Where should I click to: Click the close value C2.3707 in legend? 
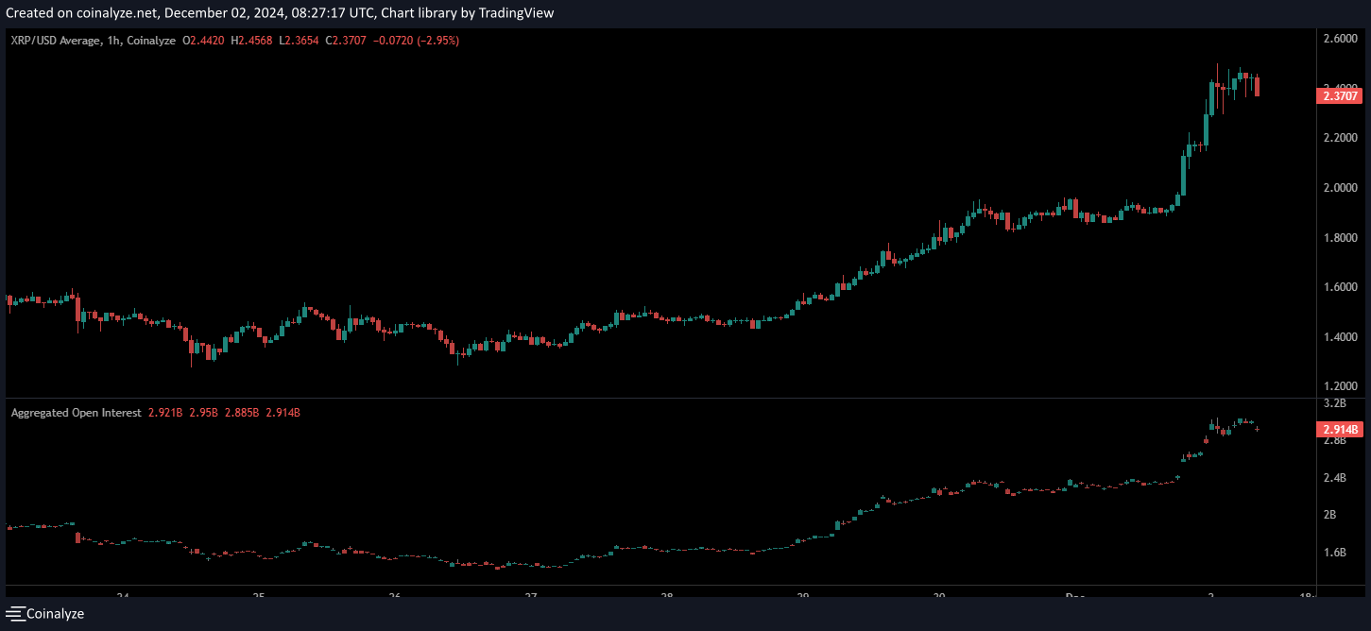[x=347, y=41]
